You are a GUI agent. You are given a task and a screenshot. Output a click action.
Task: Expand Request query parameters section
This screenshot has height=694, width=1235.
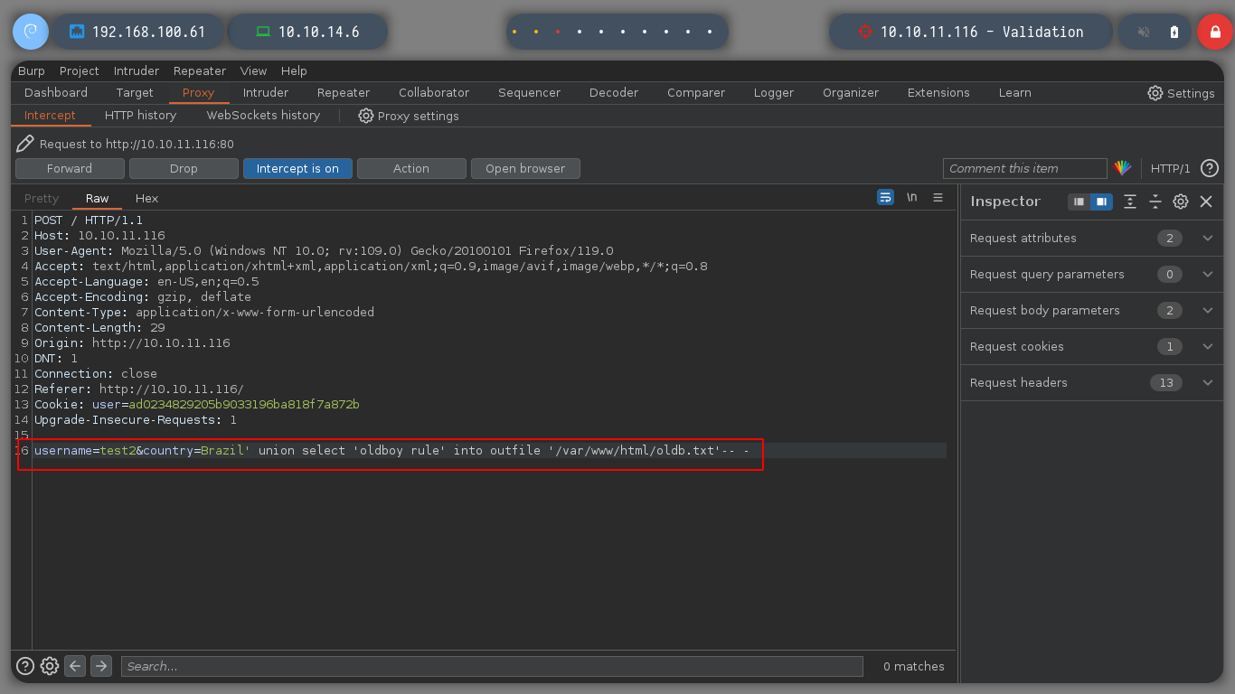(x=1091, y=275)
